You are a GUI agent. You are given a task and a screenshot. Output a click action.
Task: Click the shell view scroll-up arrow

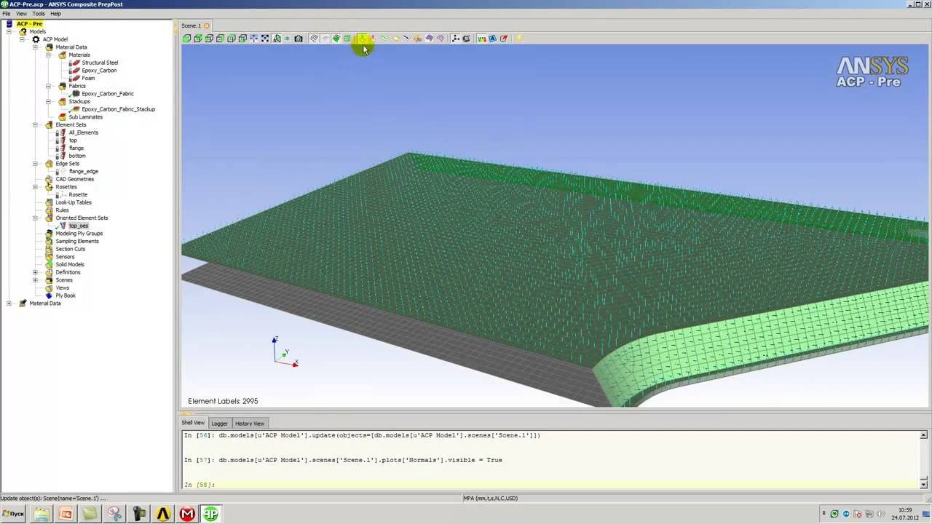pyautogui.click(x=923, y=435)
